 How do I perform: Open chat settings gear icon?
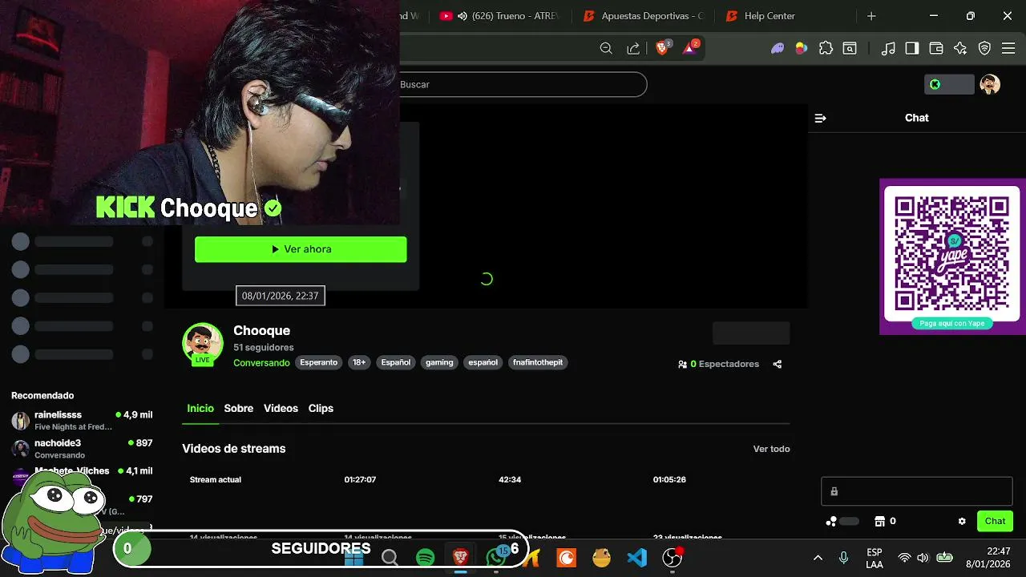(962, 521)
